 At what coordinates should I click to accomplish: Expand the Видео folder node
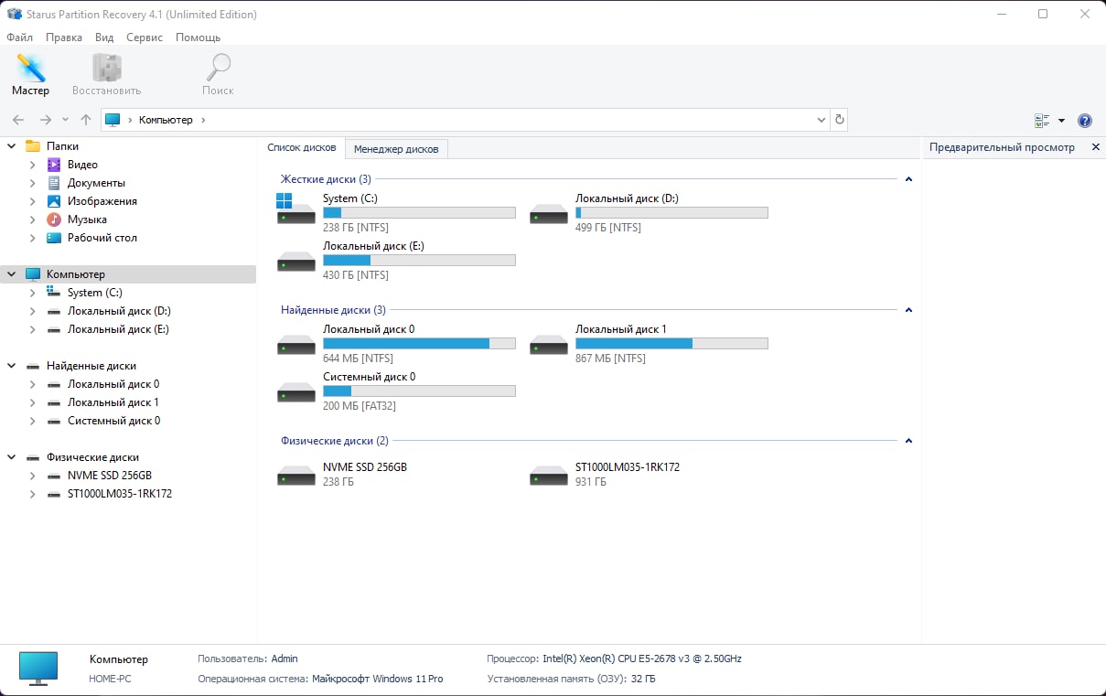point(33,165)
